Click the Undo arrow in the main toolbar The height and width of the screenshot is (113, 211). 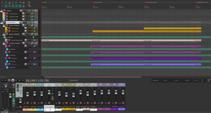(x=17, y=3)
